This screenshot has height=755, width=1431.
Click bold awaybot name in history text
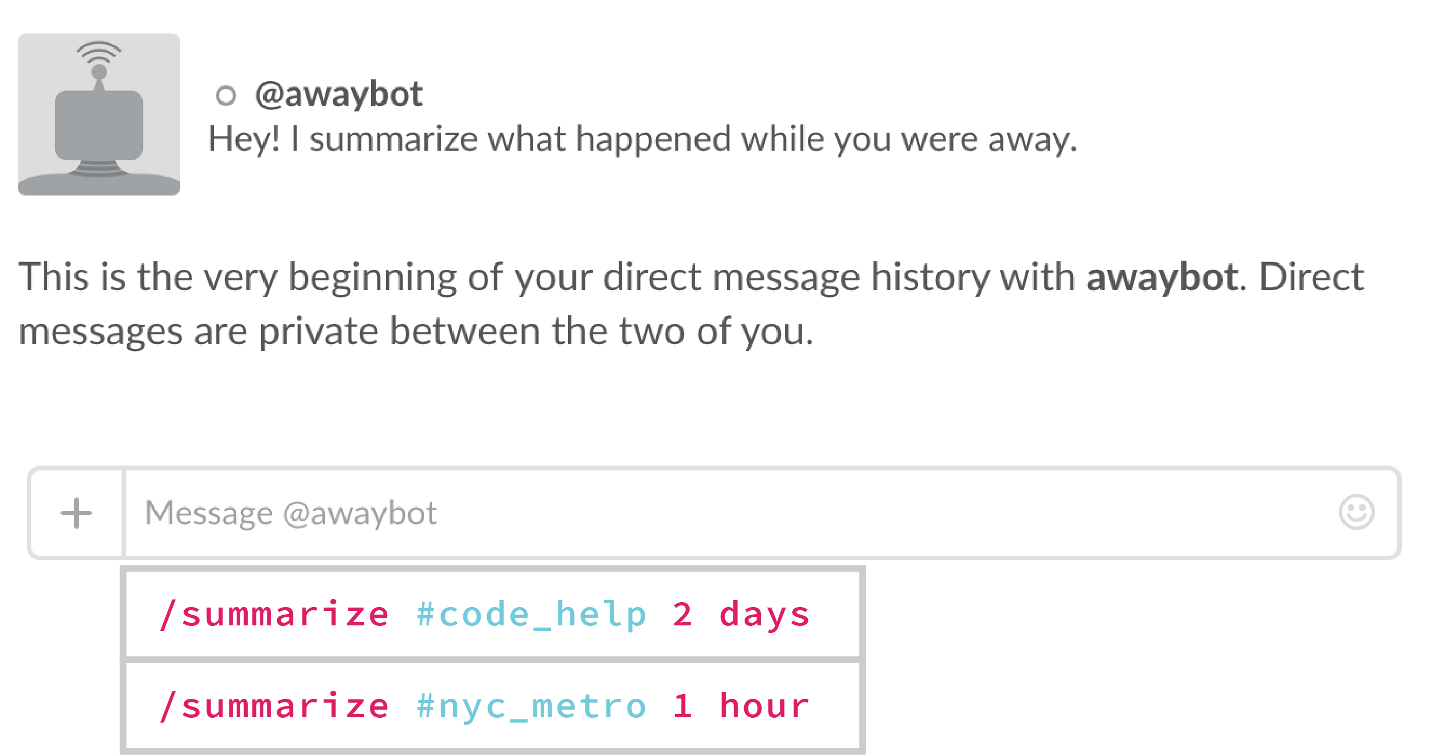pyautogui.click(x=1163, y=276)
